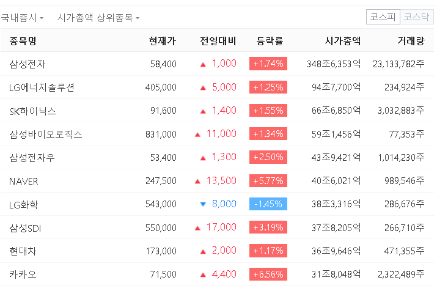
Task: Expand the 시가총액 상위종목 dropdown
Action: point(98,18)
